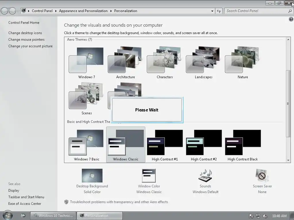Go back with the Back arrow button
Image resolution: width=294 pixels, height=220 pixels.
click(x=4, y=11)
